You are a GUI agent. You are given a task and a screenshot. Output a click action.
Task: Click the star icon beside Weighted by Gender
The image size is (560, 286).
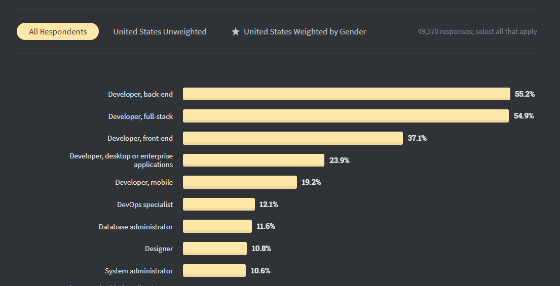(x=236, y=31)
